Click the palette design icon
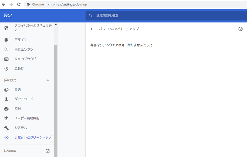247x157 pixels. point(6,40)
